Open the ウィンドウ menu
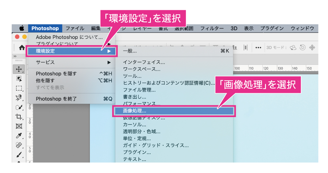The height and width of the screenshot is (173, 328). (302, 28)
